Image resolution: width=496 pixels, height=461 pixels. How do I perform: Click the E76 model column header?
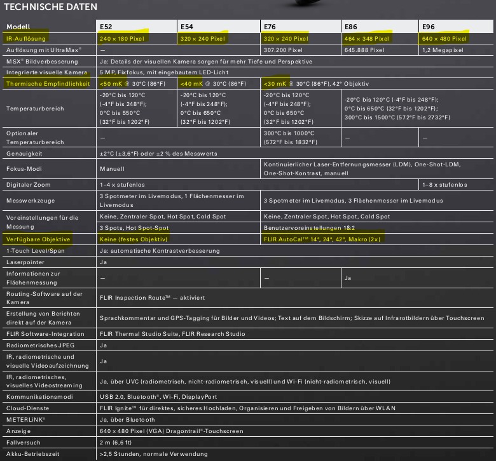click(270, 27)
